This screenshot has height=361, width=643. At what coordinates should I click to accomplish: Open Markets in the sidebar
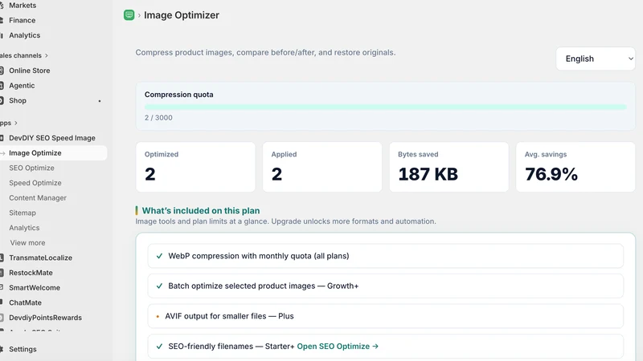[23, 6]
